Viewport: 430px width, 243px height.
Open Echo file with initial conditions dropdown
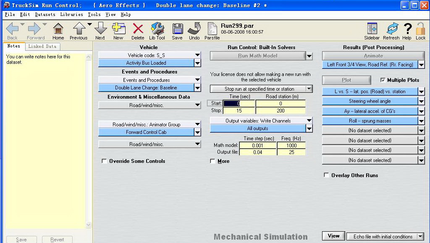(x=420, y=236)
